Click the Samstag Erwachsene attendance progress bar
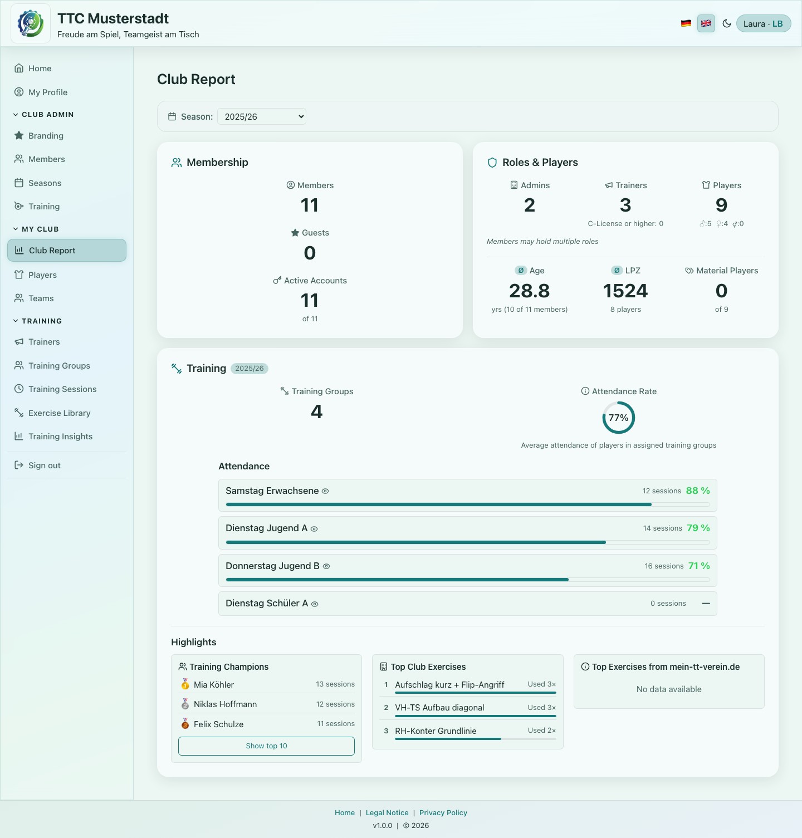Image resolution: width=802 pixels, height=838 pixels. pos(468,504)
